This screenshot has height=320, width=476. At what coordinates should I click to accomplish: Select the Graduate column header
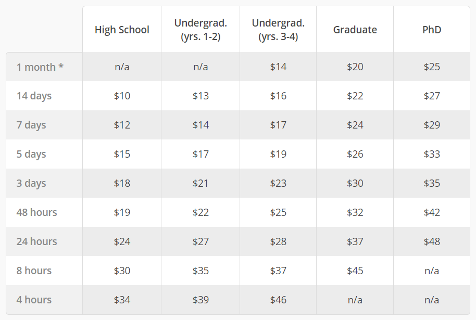point(355,30)
